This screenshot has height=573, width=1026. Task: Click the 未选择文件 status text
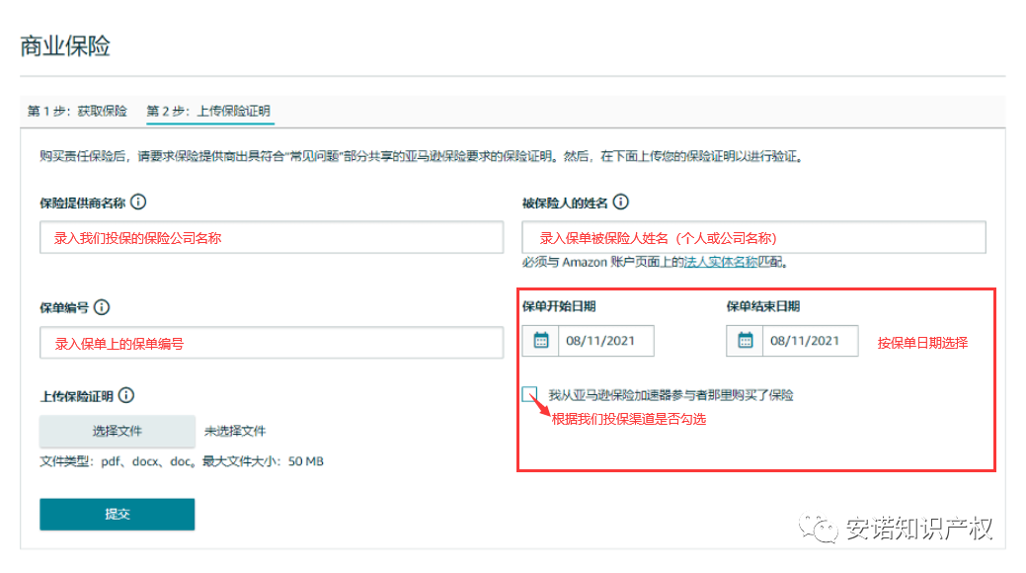[x=235, y=431]
